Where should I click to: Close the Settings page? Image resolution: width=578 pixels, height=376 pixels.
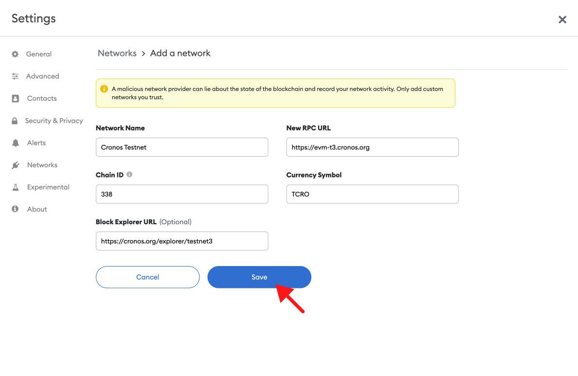pos(562,19)
